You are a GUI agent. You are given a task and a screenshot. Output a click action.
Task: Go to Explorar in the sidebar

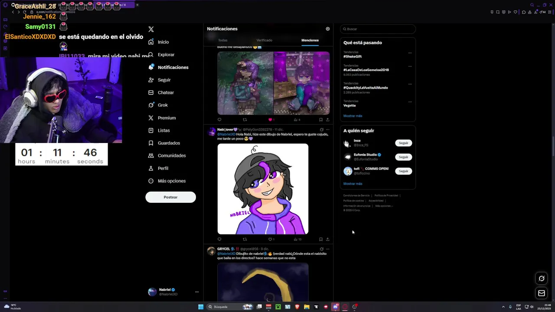pyautogui.click(x=161, y=55)
